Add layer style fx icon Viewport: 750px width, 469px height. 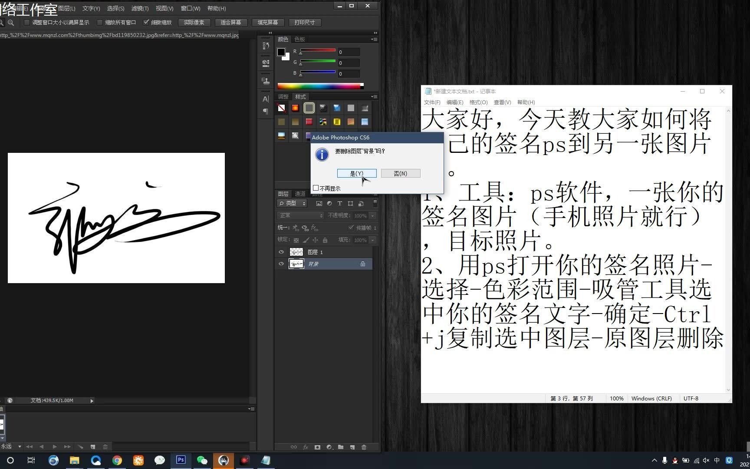306,447
